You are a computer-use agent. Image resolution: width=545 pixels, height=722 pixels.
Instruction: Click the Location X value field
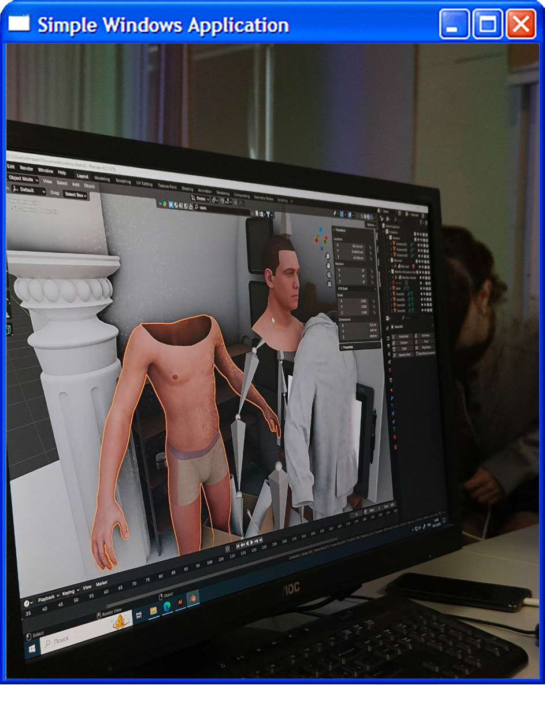click(x=349, y=246)
